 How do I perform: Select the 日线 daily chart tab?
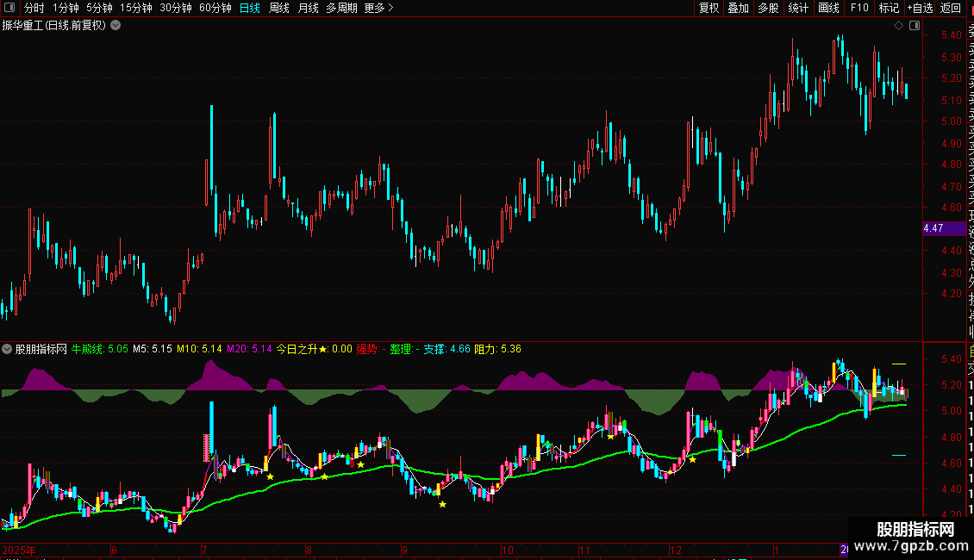250,8
